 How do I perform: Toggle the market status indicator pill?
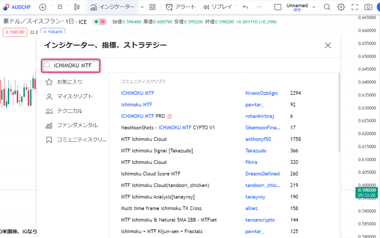pyautogui.click(x=99, y=22)
